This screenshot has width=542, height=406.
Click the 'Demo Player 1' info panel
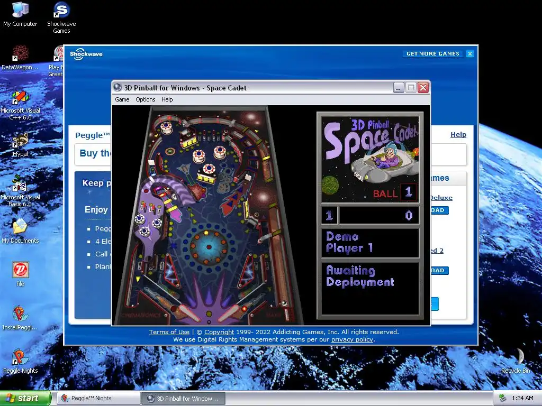click(x=370, y=243)
